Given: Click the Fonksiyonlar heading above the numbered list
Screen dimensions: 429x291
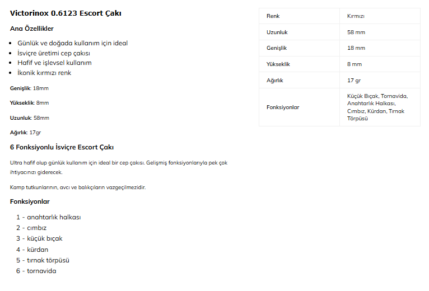Looking at the screenshot, I should point(30,201).
